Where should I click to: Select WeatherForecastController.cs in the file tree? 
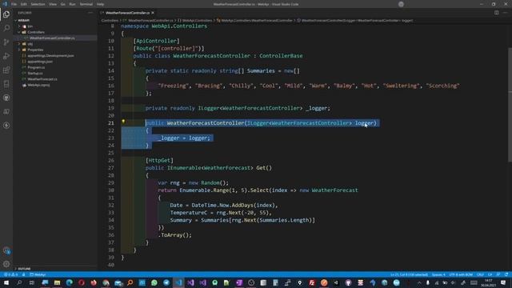tap(52, 38)
